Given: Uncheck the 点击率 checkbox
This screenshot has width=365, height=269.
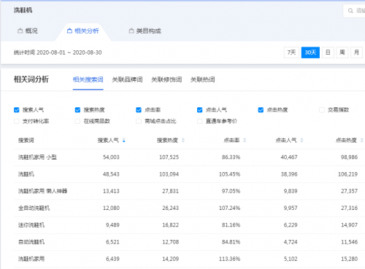Looking at the screenshot, I should click(139, 110).
